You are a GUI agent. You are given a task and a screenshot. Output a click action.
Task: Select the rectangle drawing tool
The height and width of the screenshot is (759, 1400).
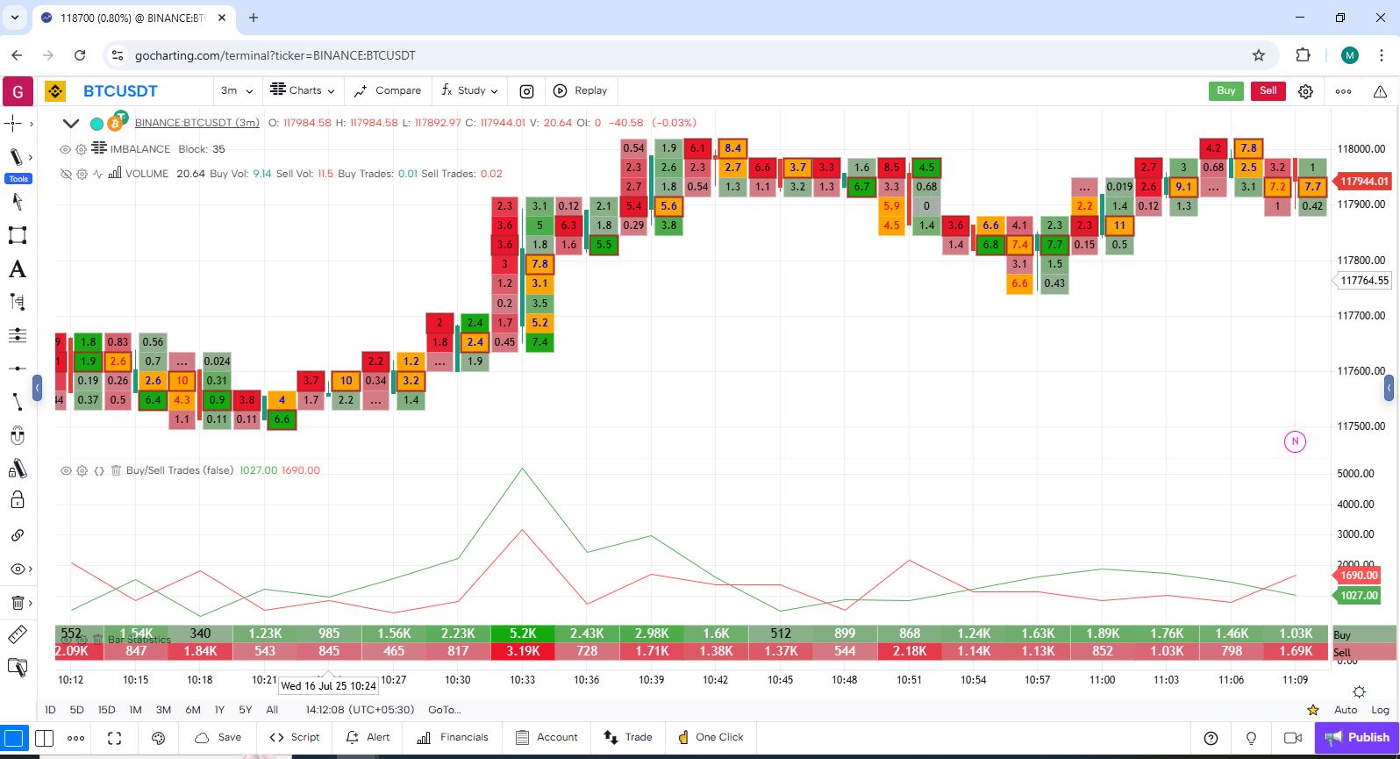coord(17,235)
